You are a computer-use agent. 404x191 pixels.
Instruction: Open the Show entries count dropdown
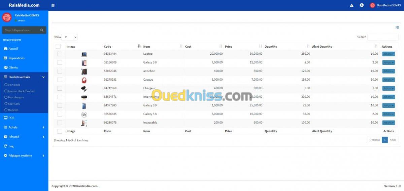pyautogui.click(x=70, y=37)
